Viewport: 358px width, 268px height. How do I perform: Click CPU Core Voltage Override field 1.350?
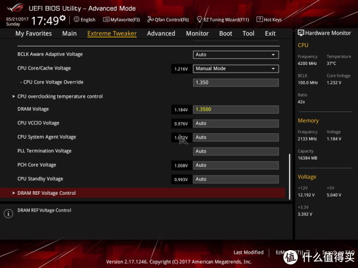point(236,83)
